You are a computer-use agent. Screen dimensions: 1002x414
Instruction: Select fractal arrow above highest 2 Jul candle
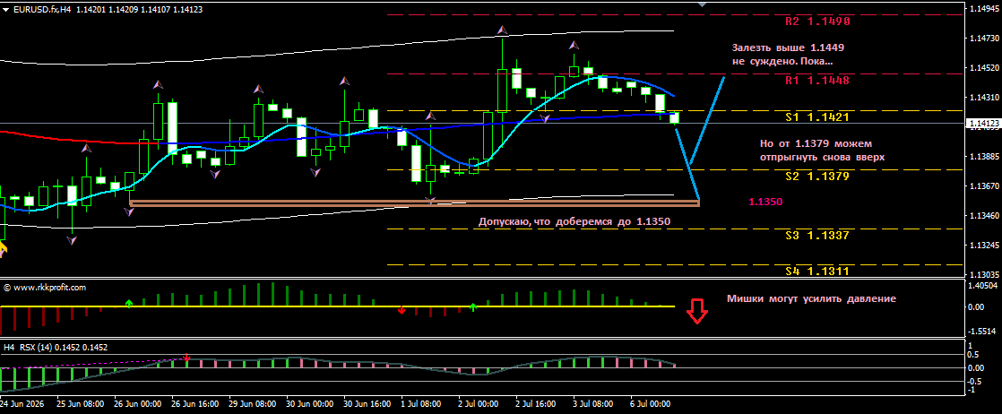point(503,30)
